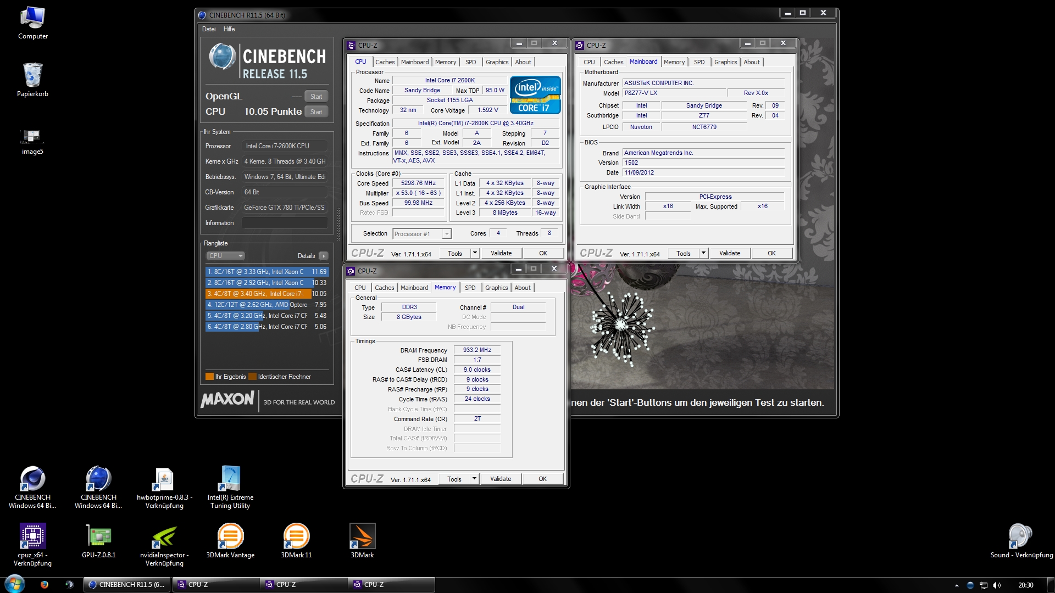Switch to Mainboard tab in Memory CPU-Z window
Image resolution: width=1055 pixels, height=593 pixels.
coord(414,288)
